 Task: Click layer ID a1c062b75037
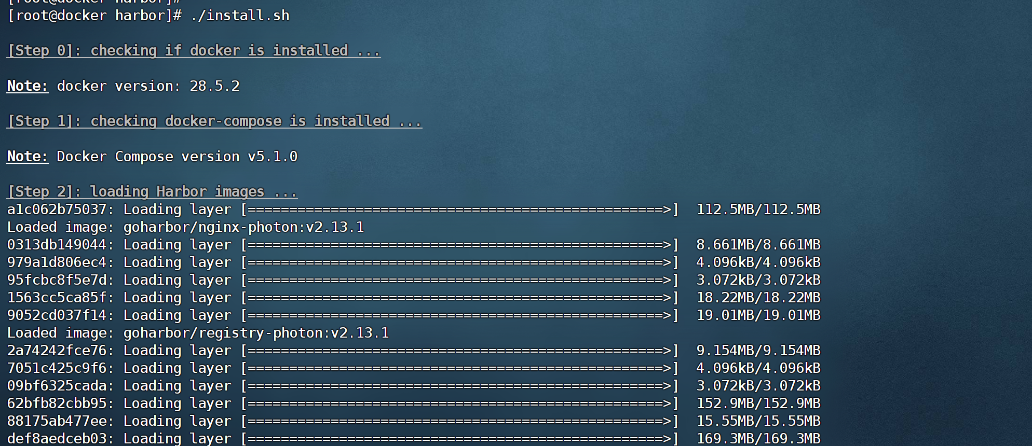pyautogui.click(x=57, y=210)
